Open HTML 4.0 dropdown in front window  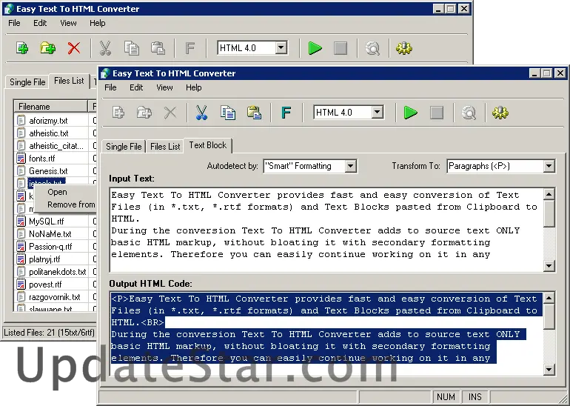(x=377, y=112)
